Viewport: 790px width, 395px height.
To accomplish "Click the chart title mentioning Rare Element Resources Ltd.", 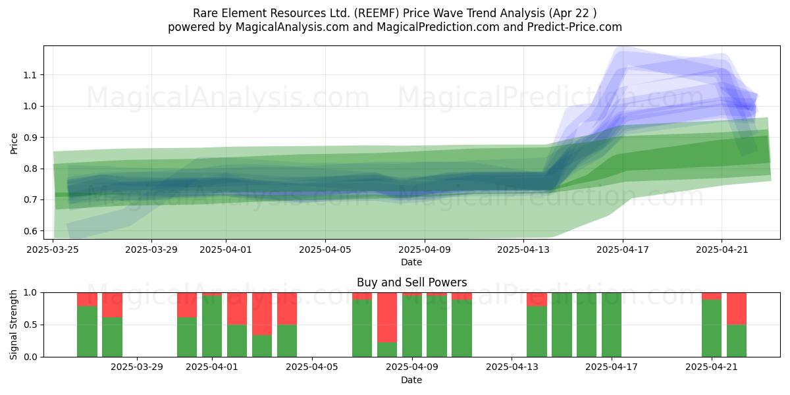I will (395, 13).
